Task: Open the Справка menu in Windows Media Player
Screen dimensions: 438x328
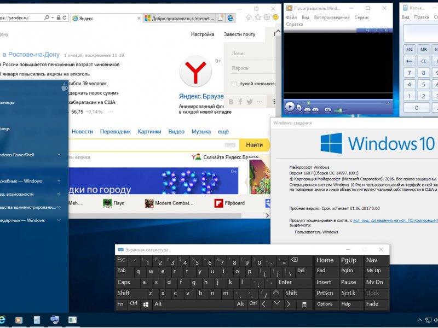Action: point(295,24)
